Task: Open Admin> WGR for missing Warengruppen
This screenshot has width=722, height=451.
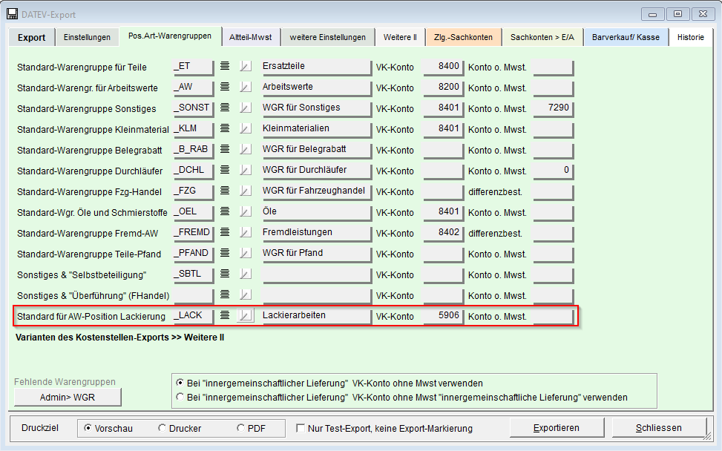Action: pyautogui.click(x=68, y=397)
